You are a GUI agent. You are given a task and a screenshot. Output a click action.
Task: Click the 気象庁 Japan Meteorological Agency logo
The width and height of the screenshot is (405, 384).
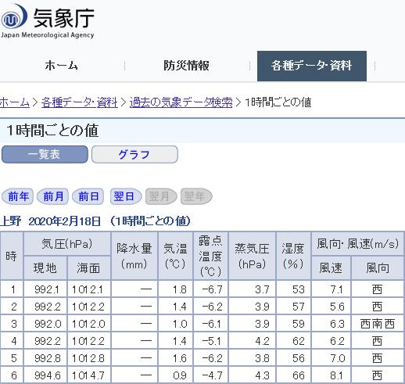tap(47, 21)
